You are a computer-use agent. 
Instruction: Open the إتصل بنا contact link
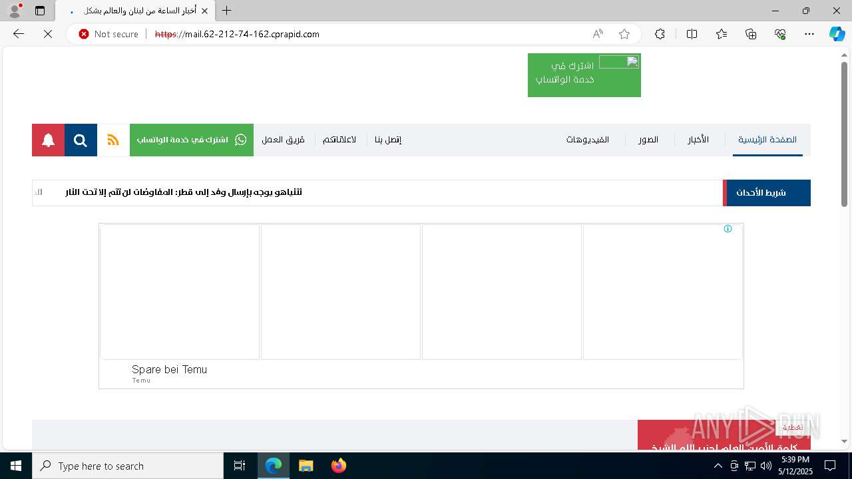[x=388, y=140]
